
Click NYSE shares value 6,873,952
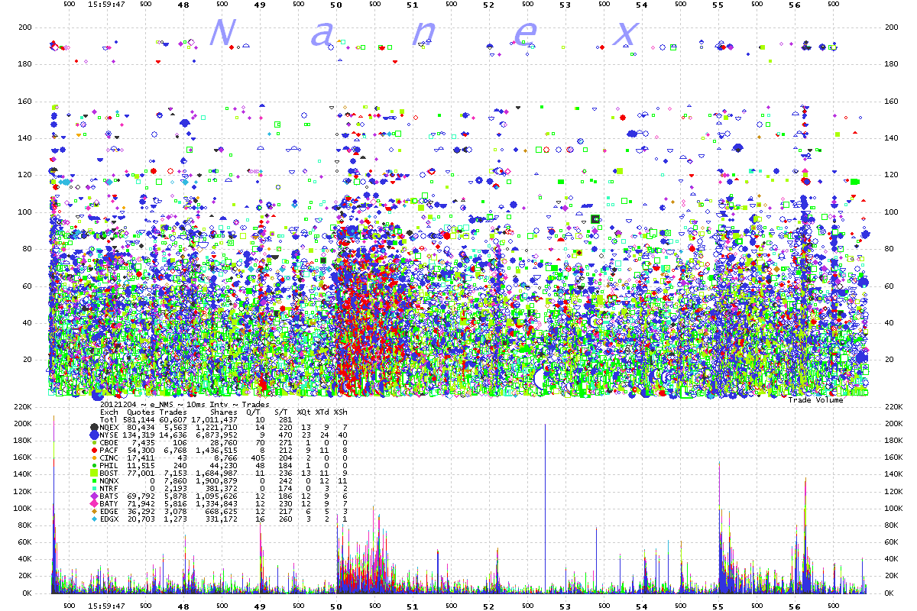(217, 435)
